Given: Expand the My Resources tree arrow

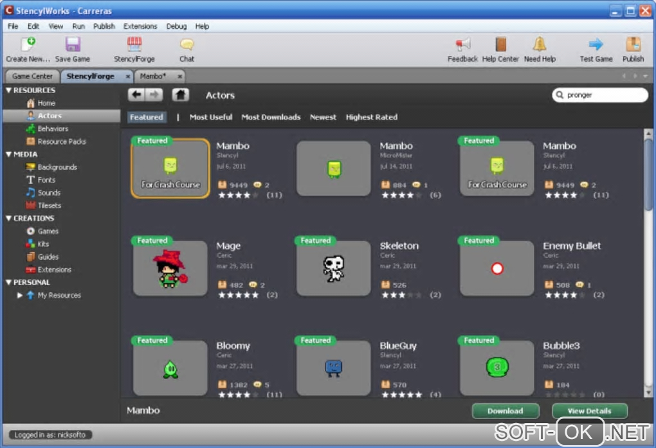Looking at the screenshot, I should coord(19,295).
